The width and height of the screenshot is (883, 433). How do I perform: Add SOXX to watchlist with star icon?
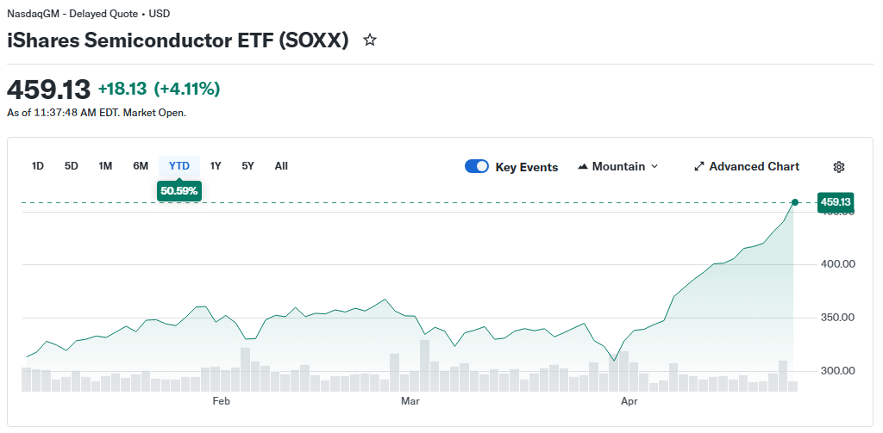pyautogui.click(x=370, y=40)
